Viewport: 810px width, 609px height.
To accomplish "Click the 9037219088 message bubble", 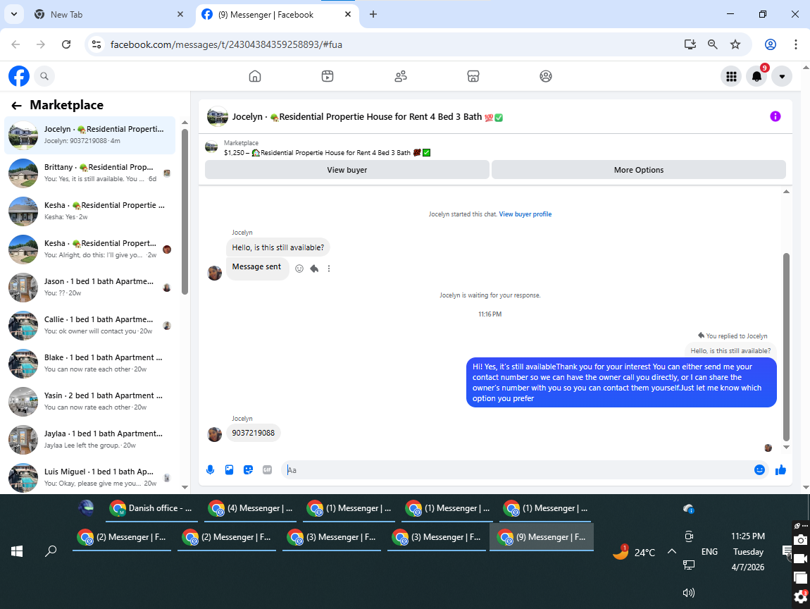I will click(x=253, y=433).
